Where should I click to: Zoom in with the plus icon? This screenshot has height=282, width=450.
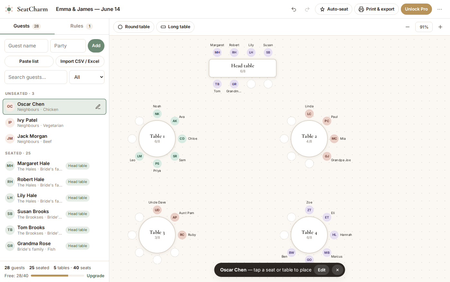440,27
